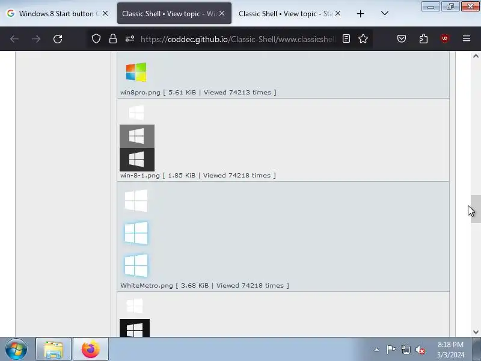The width and height of the screenshot is (481, 361).
Task: Click the win-8-1.png gray background logo
Action: pyautogui.click(x=137, y=136)
